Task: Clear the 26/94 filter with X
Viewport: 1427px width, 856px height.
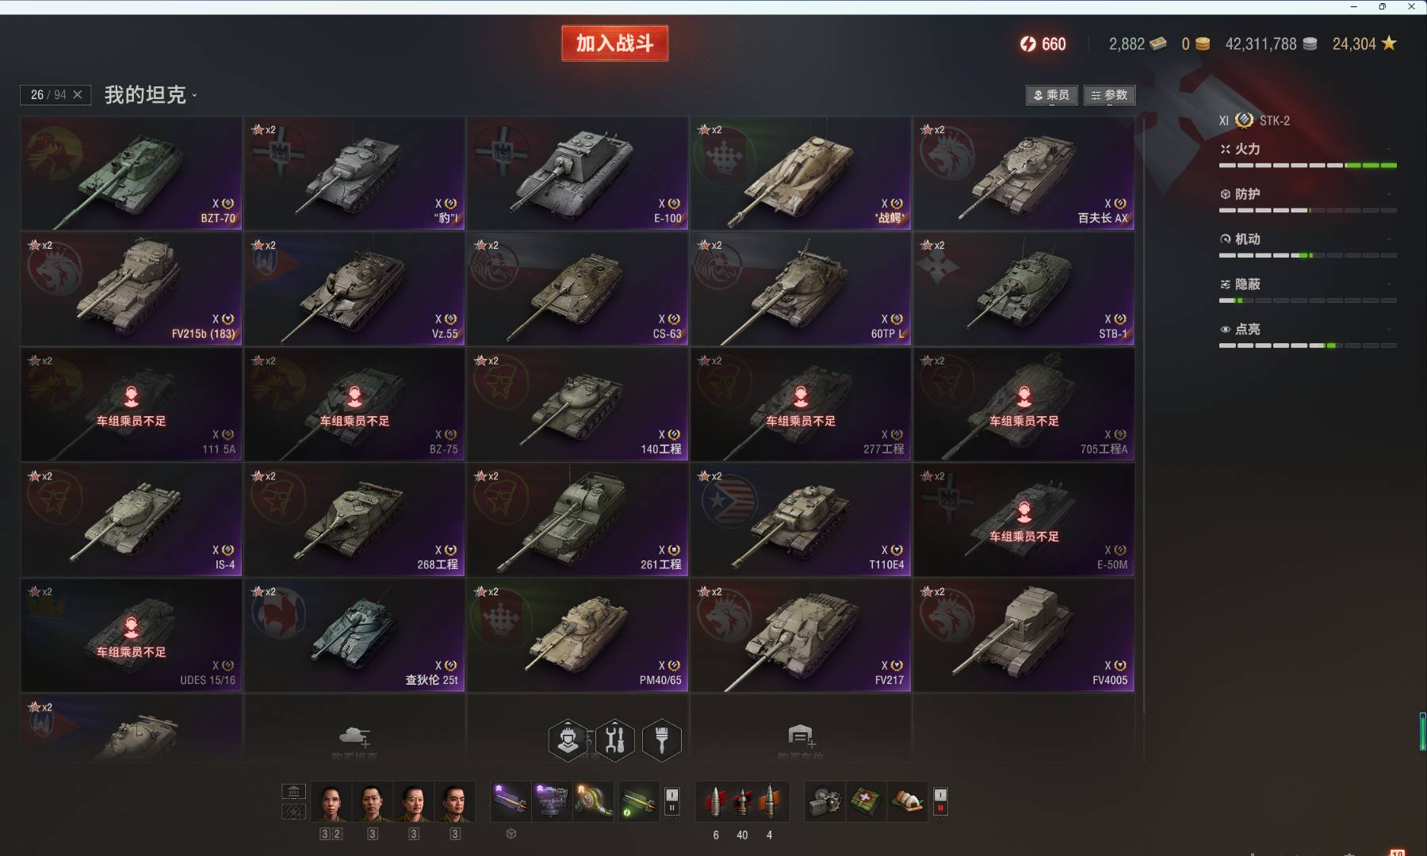Action: [77, 94]
